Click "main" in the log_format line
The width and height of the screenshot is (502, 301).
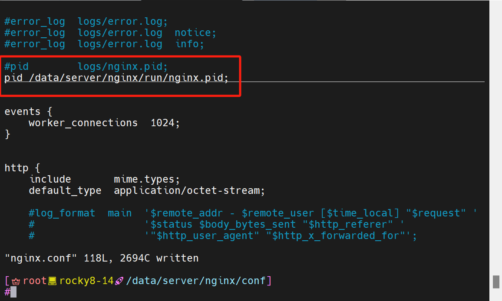(x=120, y=213)
